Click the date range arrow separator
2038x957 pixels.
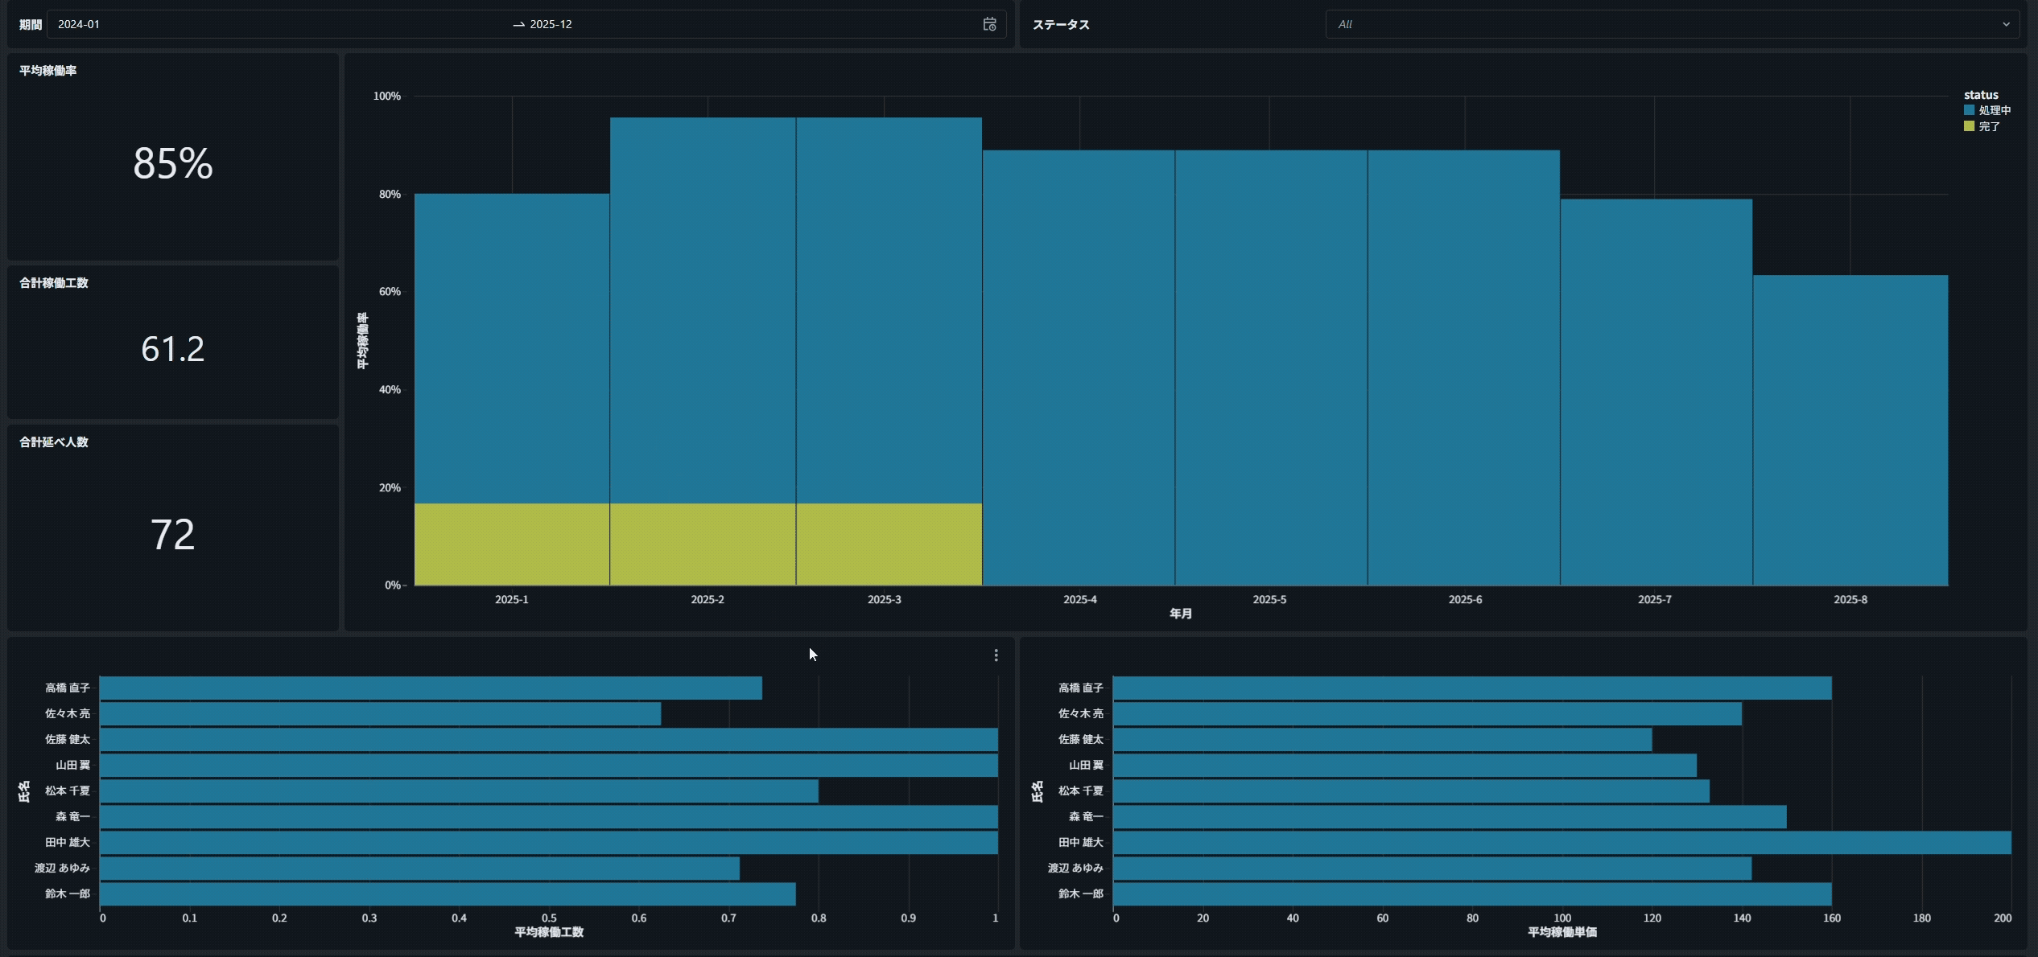pyautogui.click(x=518, y=24)
